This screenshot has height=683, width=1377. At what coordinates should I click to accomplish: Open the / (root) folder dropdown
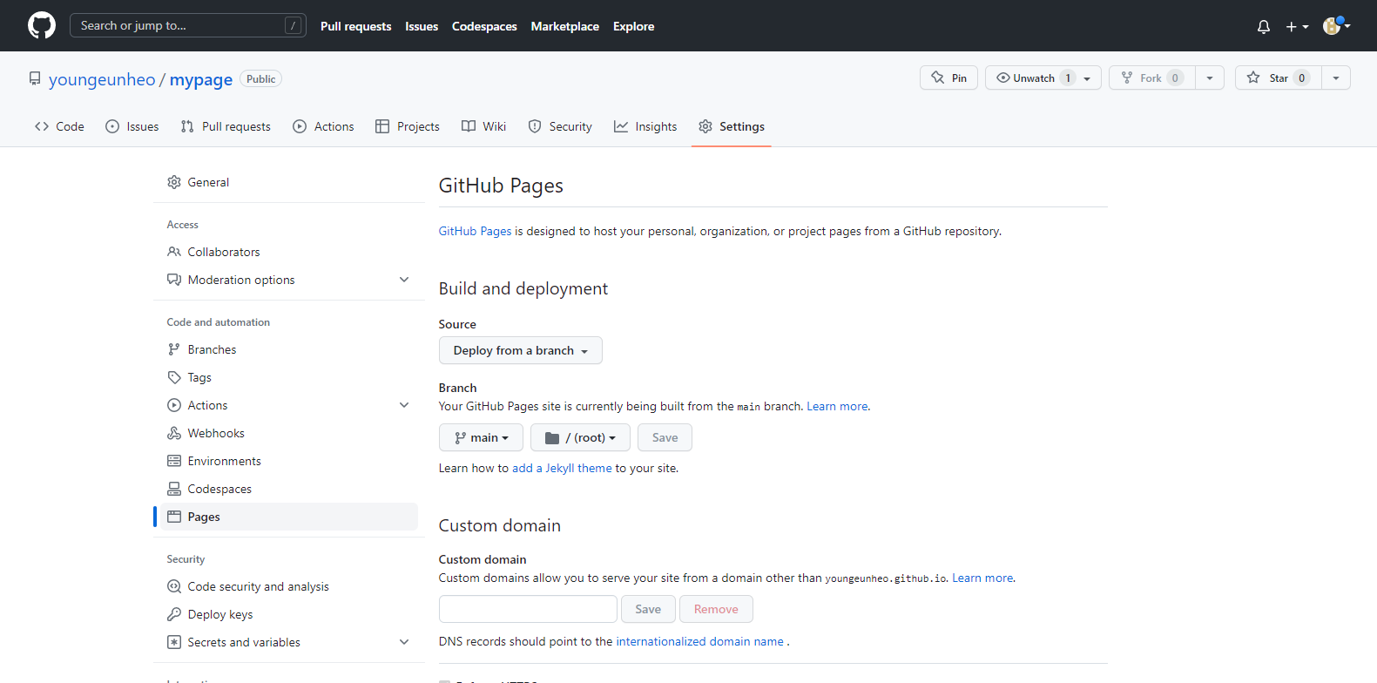pyautogui.click(x=580, y=437)
